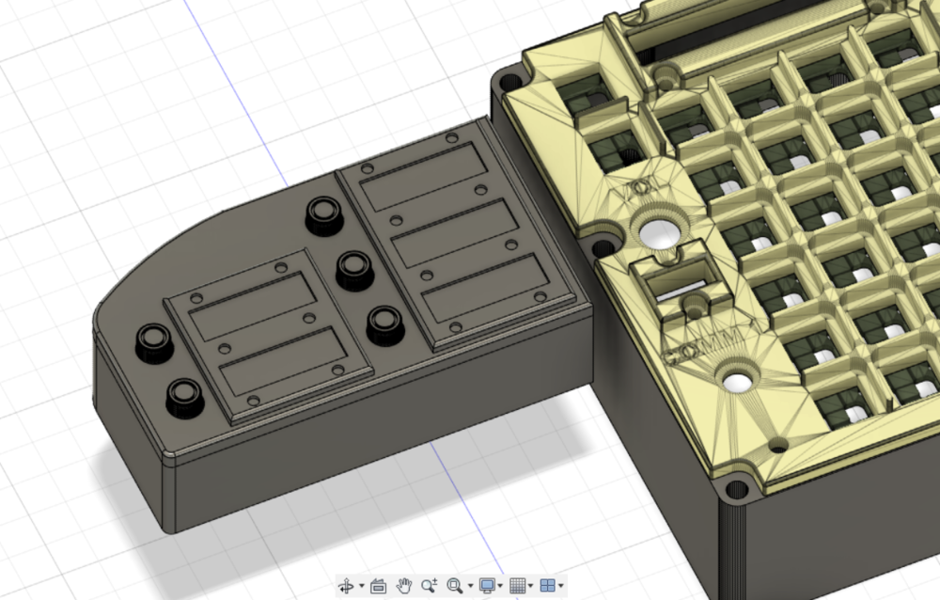This screenshot has width=940, height=600.
Task: Open the Orbit type dropdown arrow
Action: [x=362, y=586]
